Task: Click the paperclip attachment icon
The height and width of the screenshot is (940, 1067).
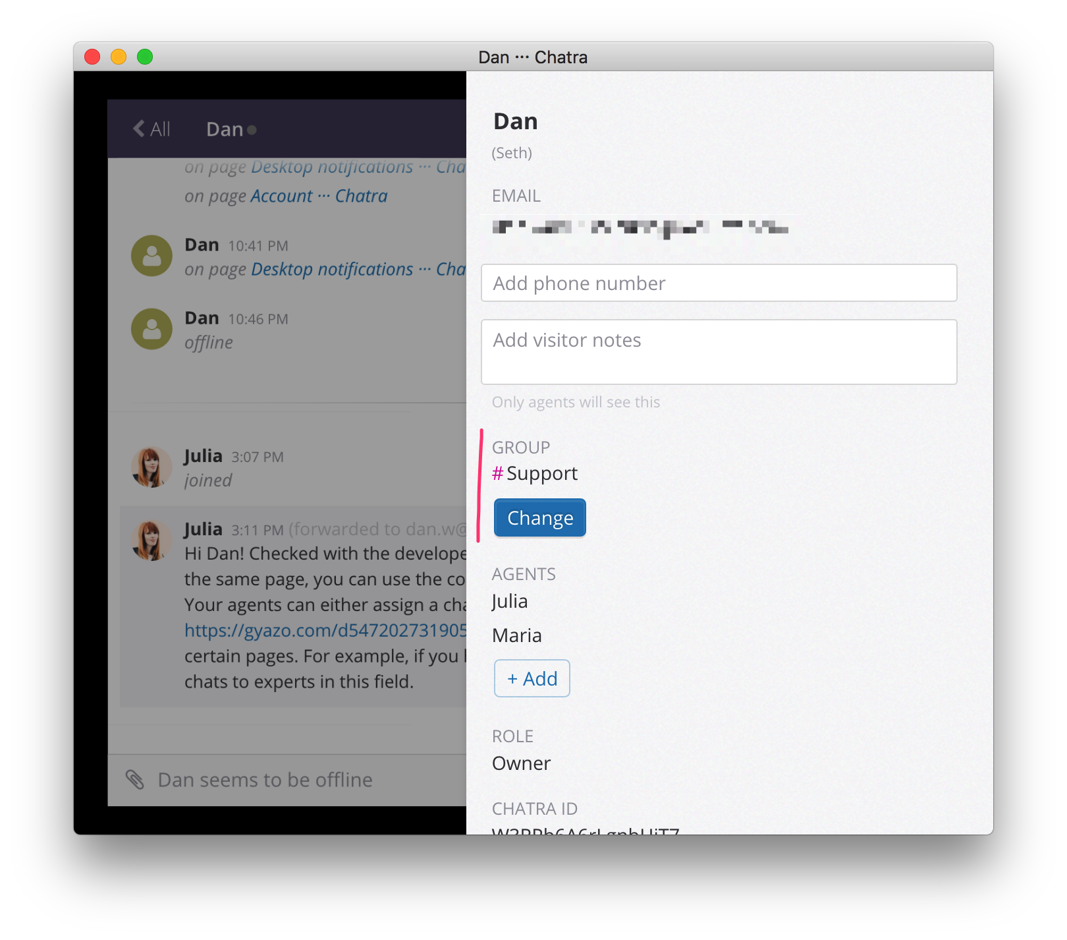Action: pos(135,779)
